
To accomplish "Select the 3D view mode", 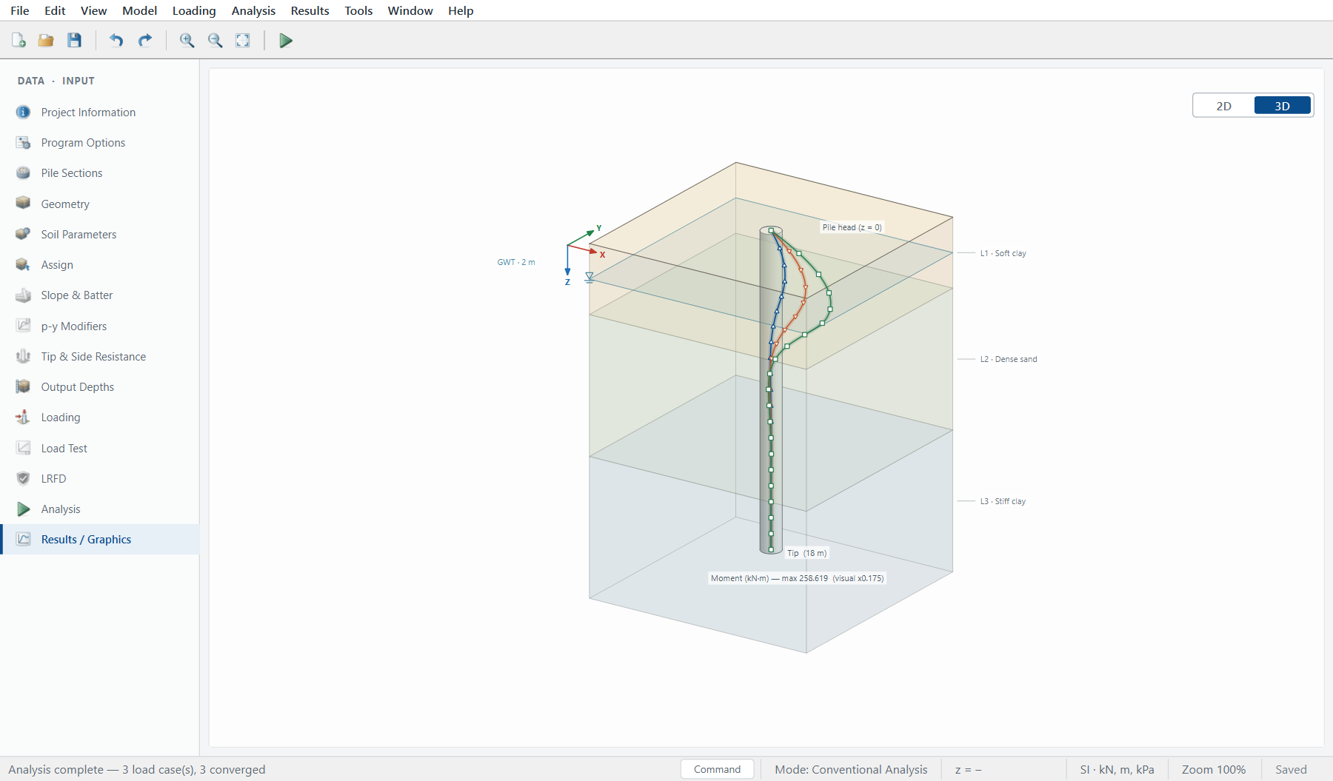I will coord(1283,106).
